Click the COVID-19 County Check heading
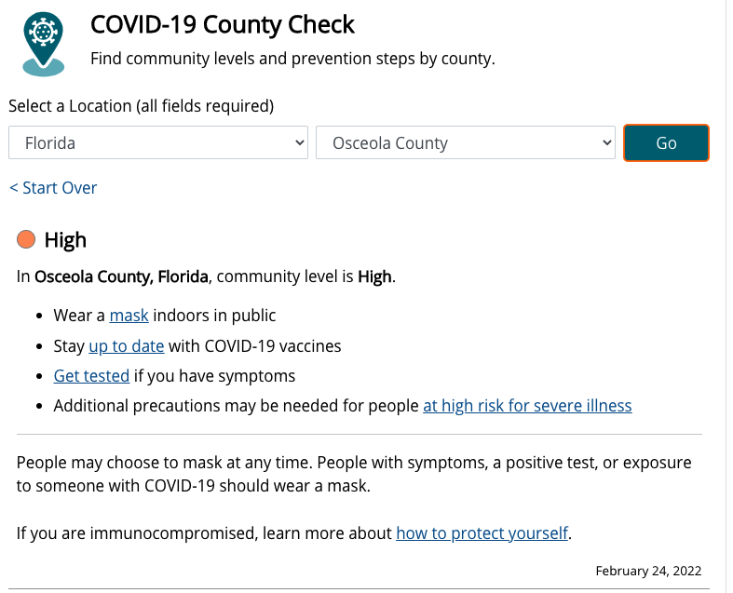Image resolution: width=733 pixels, height=593 pixels. [x=223, y=24]
